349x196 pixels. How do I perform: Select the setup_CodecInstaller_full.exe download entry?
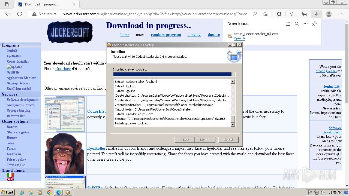(x=272, y=36)
